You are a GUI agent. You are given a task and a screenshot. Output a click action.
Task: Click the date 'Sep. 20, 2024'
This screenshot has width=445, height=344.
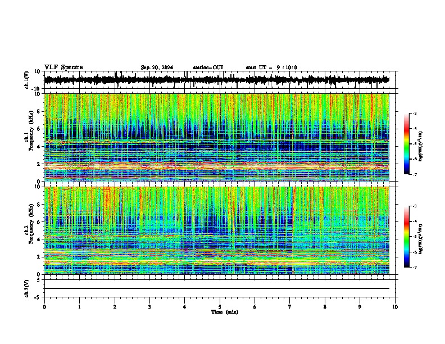[157, 67]
